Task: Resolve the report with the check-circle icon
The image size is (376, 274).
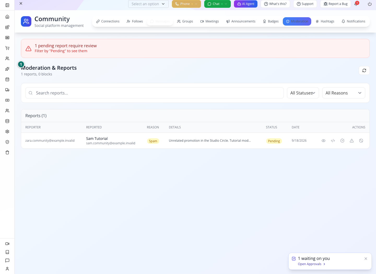Action: pos(342,141)
